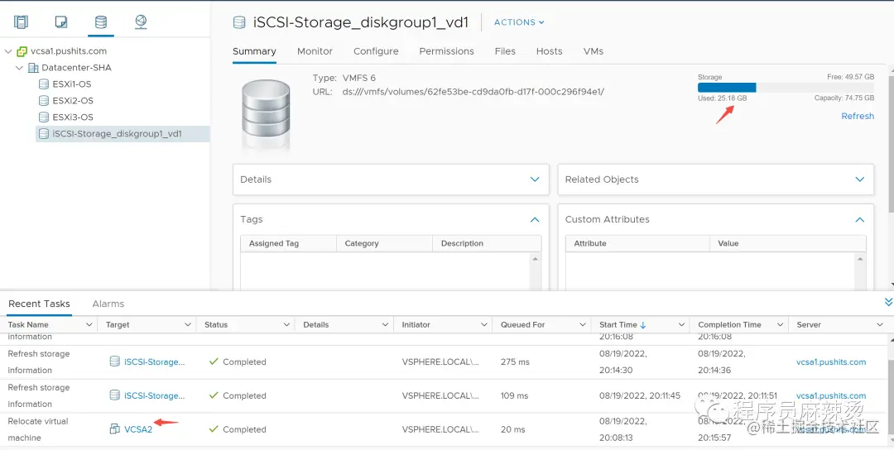Select iSCSI-Storage_diskgroup1_vd1 in the tree
This screenshot has height=450, width=894.
click(x=117, y=134)
